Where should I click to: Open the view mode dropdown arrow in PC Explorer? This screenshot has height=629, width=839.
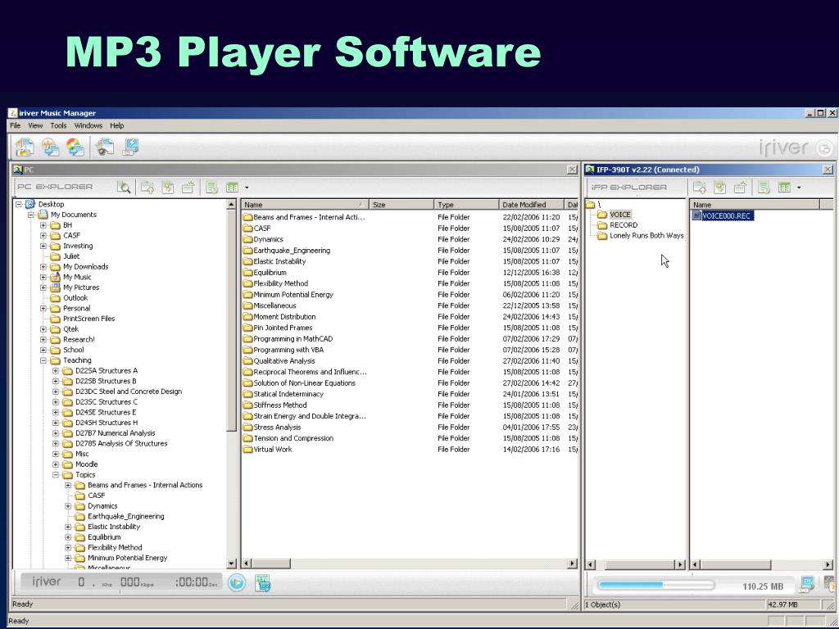click(247, 188)
